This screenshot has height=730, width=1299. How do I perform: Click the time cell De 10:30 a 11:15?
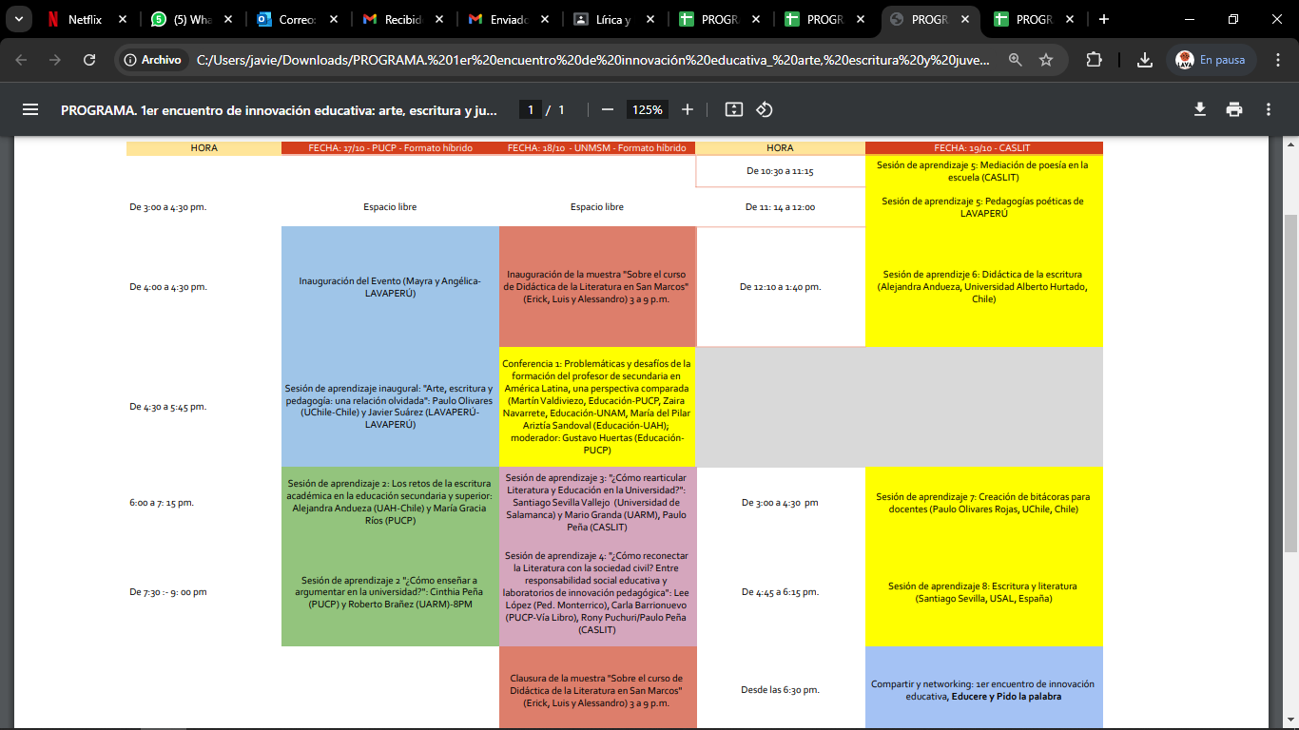coord(780,171)
